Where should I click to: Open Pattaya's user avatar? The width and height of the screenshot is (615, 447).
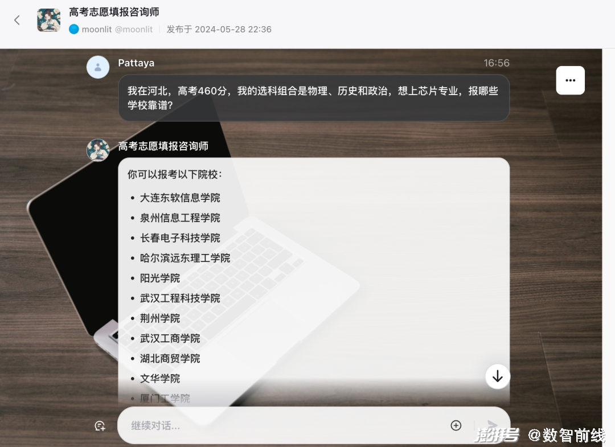click(98, 67)
